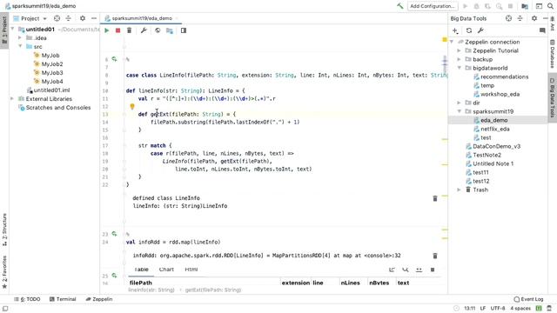Collapse sparksummit19 folder

[459, 111]
